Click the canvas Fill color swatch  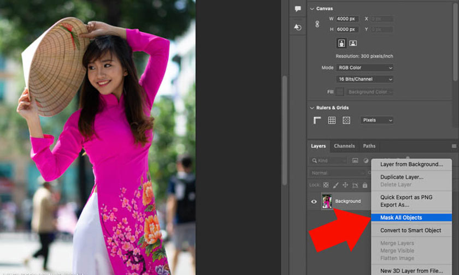click(x=340, y=92)
